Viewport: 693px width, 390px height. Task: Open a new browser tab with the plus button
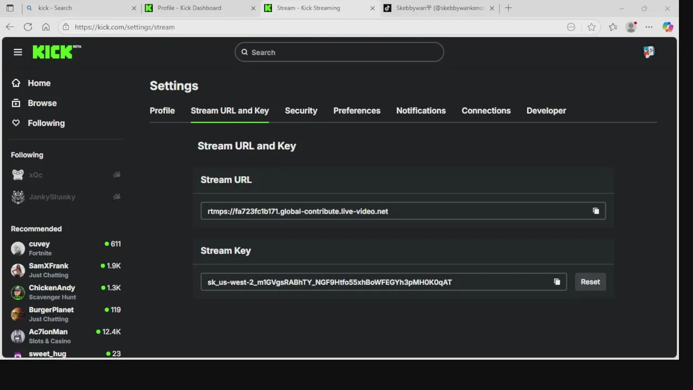[508, 8]
